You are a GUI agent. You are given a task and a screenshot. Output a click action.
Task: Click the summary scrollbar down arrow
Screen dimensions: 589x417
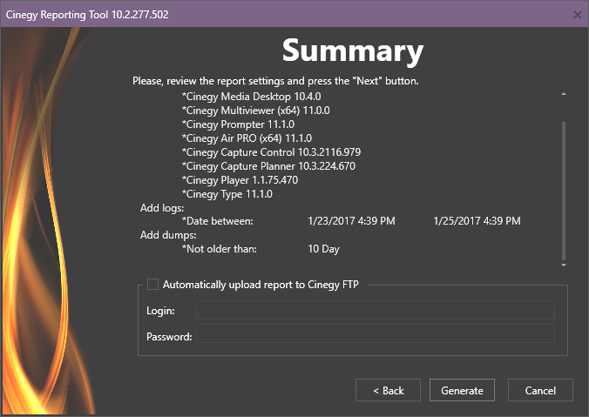coord(564,265)
